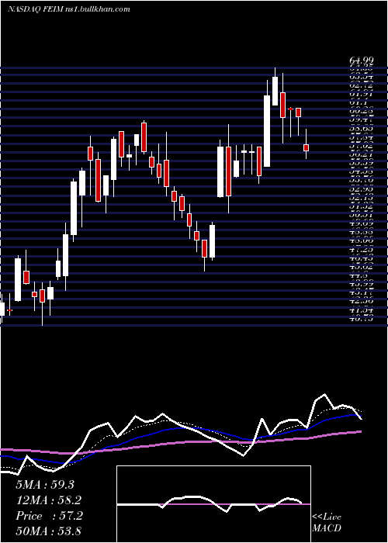
Task: Click the 64.99 top price label
Action: (x=362, y=61)
